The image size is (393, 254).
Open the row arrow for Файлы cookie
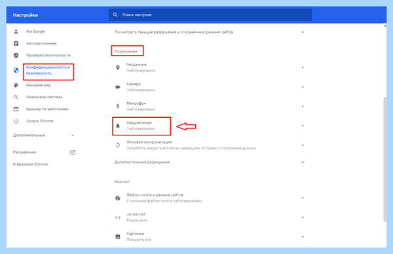[303, 198]
